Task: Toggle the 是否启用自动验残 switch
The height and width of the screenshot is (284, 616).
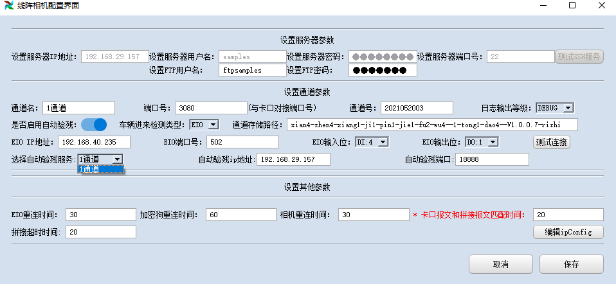Action: coord(94,125)
